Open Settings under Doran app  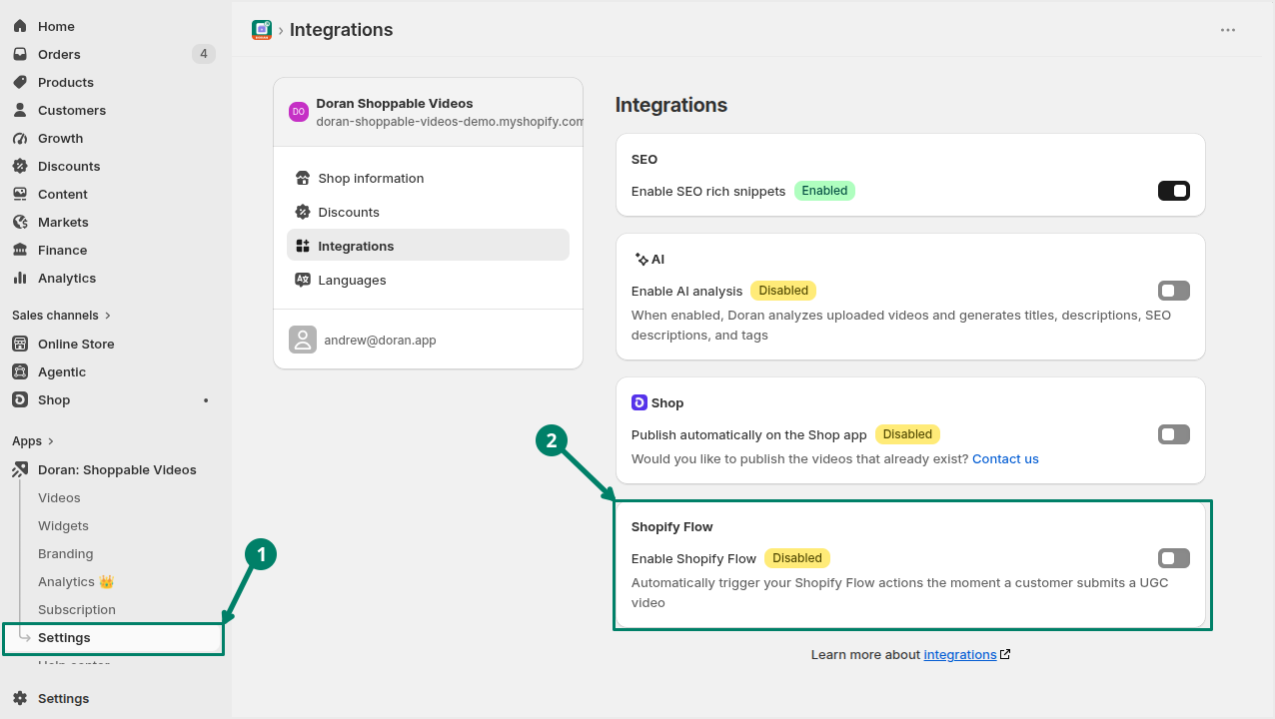pos(114,637)
